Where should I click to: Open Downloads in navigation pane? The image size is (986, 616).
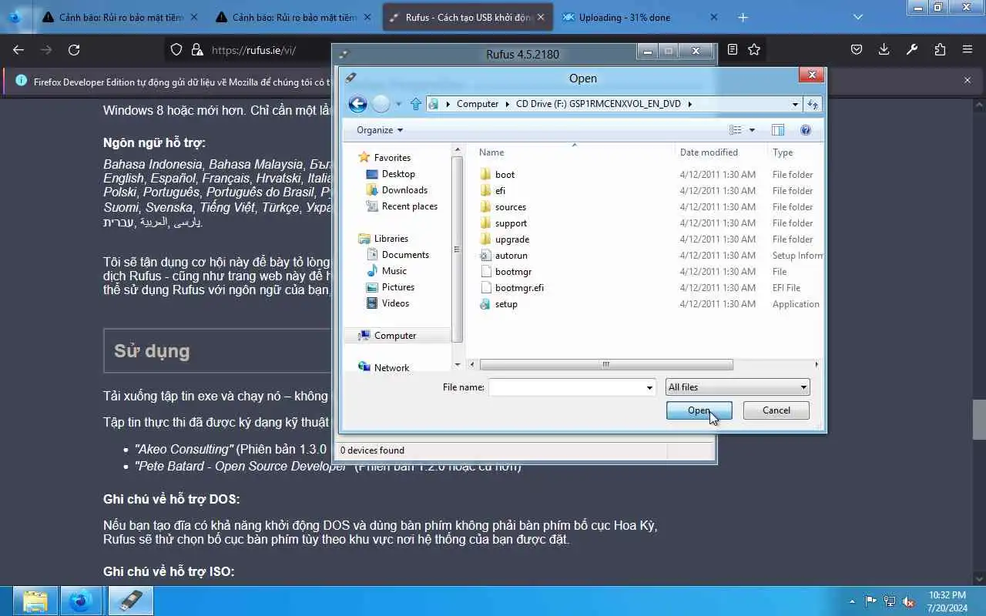click(x=404, y=190)
